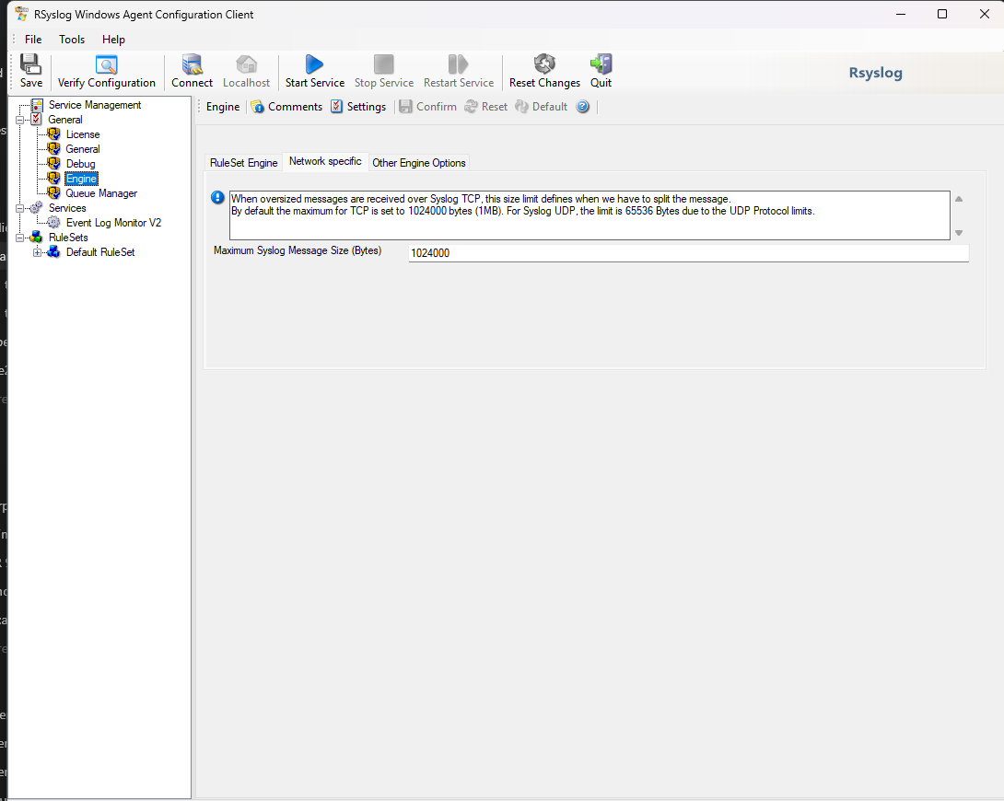Click the Maximum Syslog Message Size field

click(x=688, y=253)
